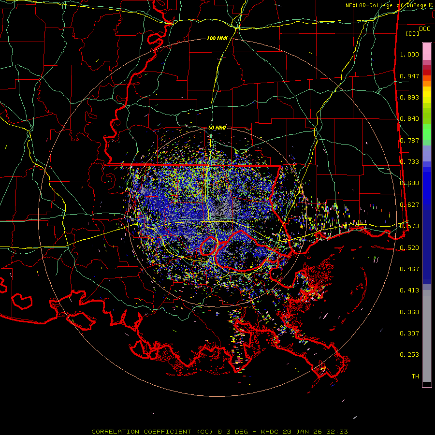This screenshot has width=435, height=435.
Task: Select the 0.840 scale value
Action: tap(409, 119)
